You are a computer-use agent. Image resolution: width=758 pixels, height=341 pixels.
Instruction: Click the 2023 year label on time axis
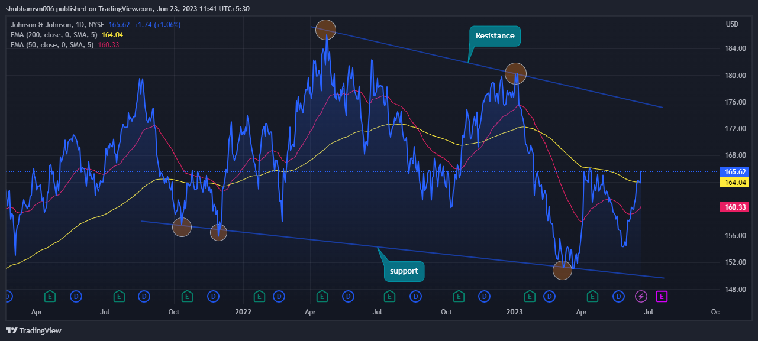pos(515,311)
